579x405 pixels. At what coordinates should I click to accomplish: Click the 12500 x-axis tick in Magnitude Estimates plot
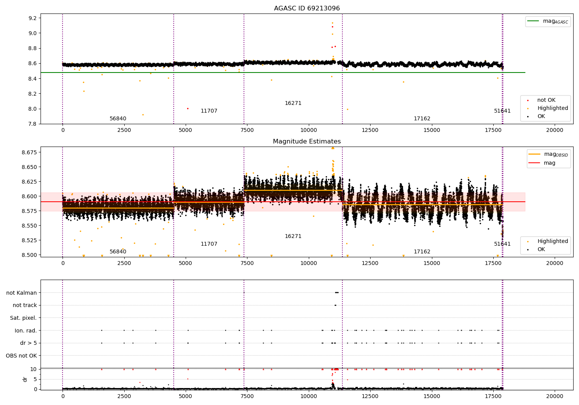tap(370, 263)
